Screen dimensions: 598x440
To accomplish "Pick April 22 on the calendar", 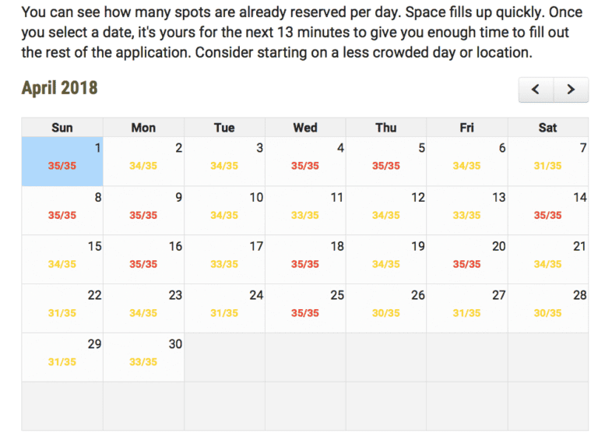I will click(x=62, y=308).
